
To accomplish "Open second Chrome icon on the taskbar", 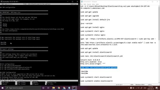I will tap(64, 88).
